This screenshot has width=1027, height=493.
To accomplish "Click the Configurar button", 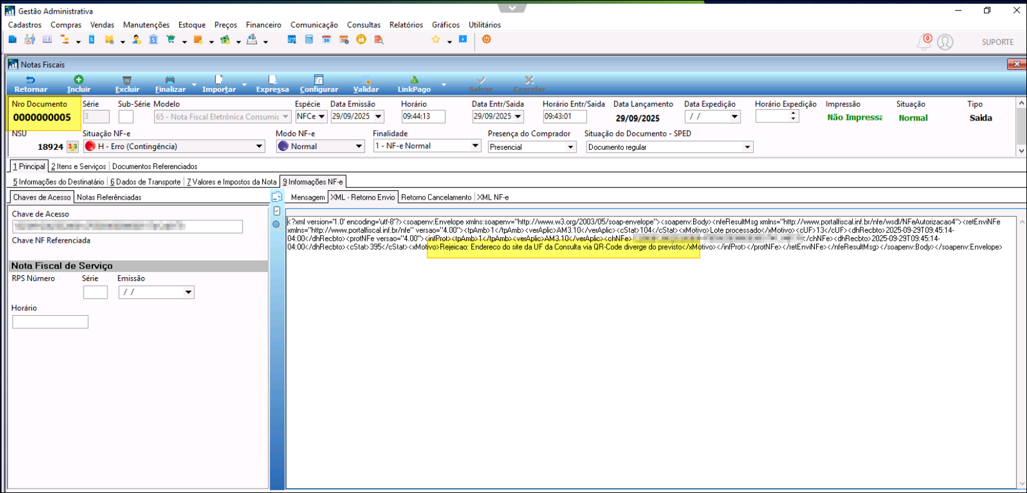I will tap(319, 84).
